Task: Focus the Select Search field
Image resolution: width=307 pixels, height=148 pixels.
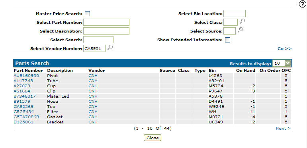Action: (x=98, y=40)
